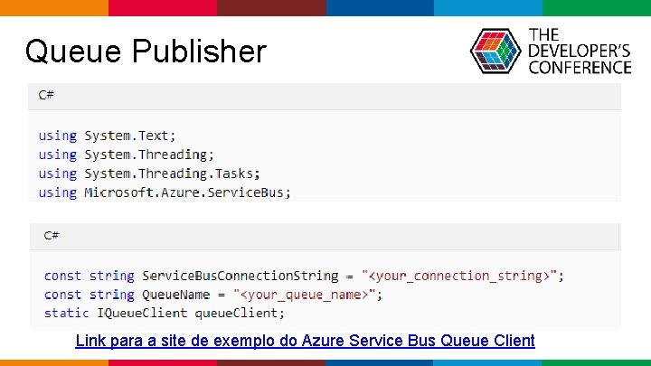Select the second C# code block label
Image resolution: width=651 pixels, height=366 pixels.
pos(52,236)
